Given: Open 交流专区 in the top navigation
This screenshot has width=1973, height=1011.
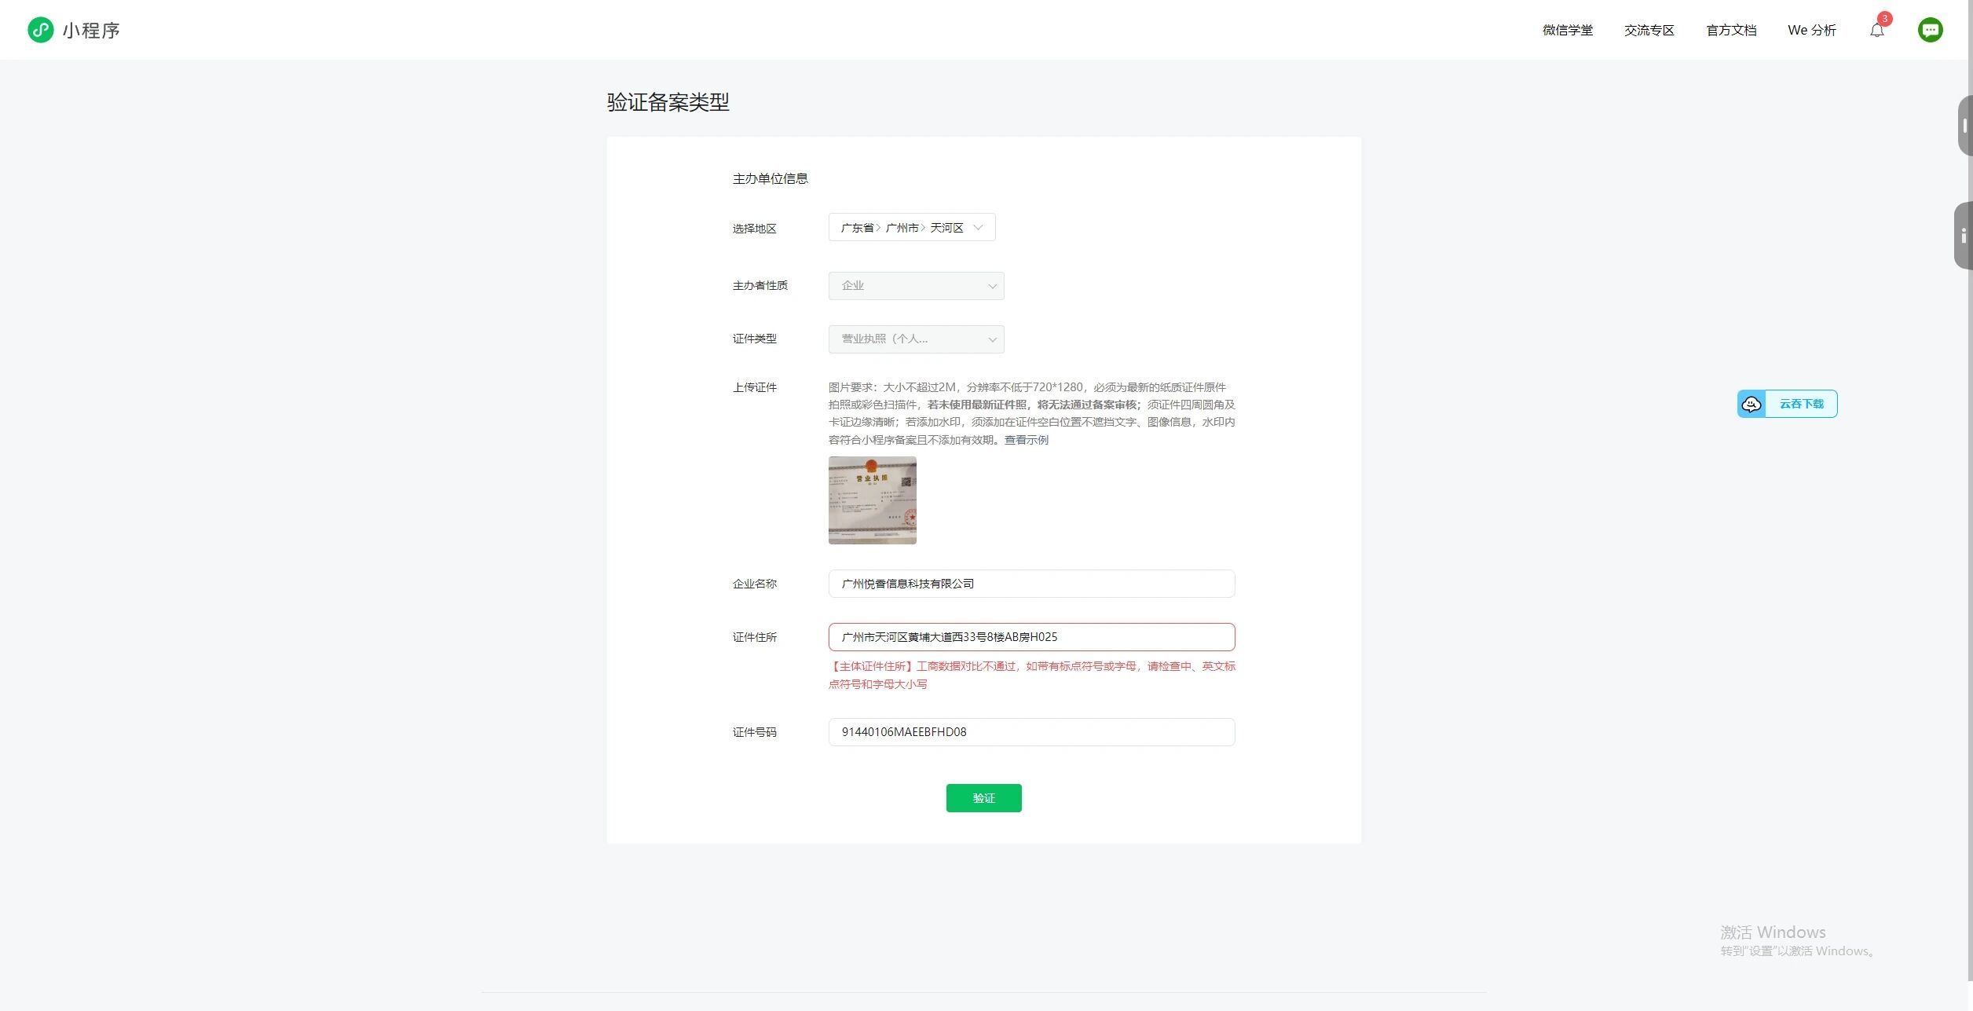Looking at the screenshot, I should point(1649,31).
